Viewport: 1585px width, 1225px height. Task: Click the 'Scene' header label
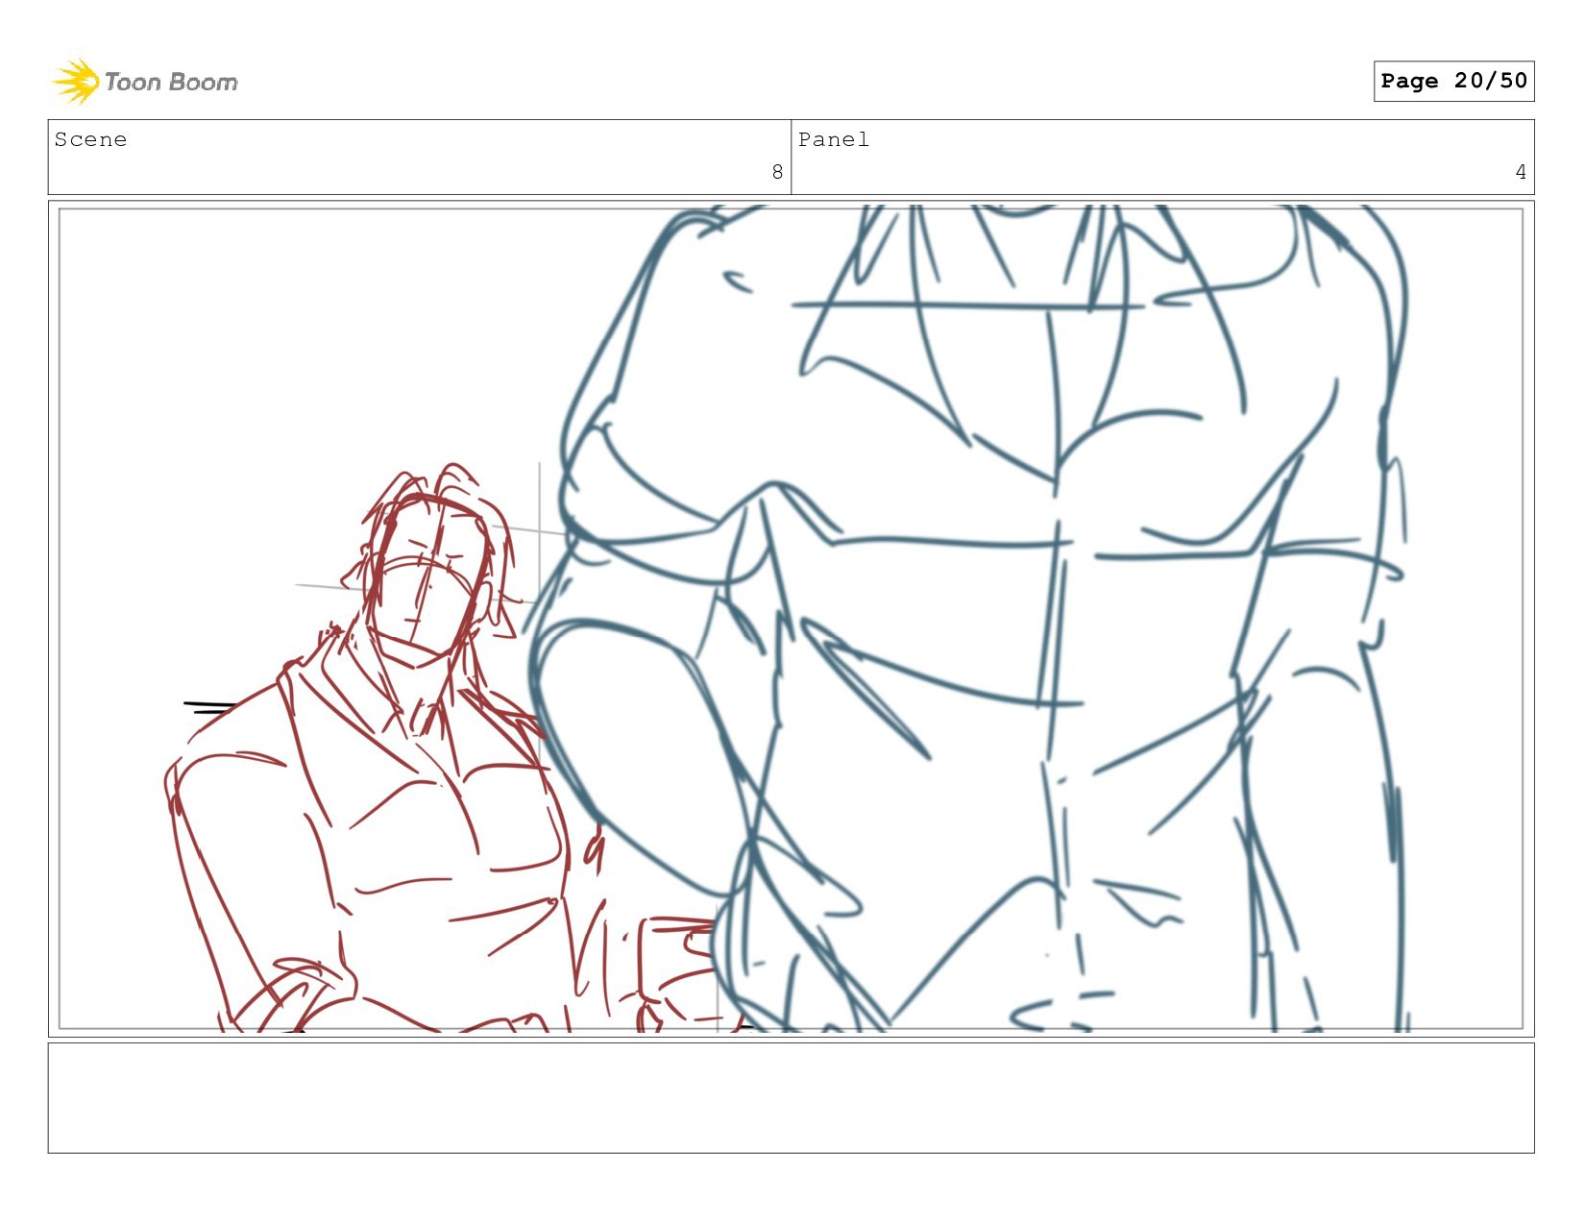click(x=90, y=139)
